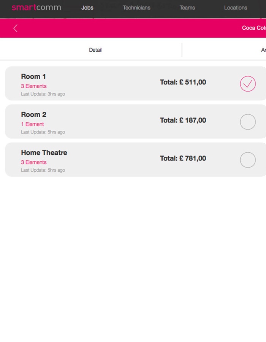Expand Home Theatre's 3 Elements link

click(34, 162)
